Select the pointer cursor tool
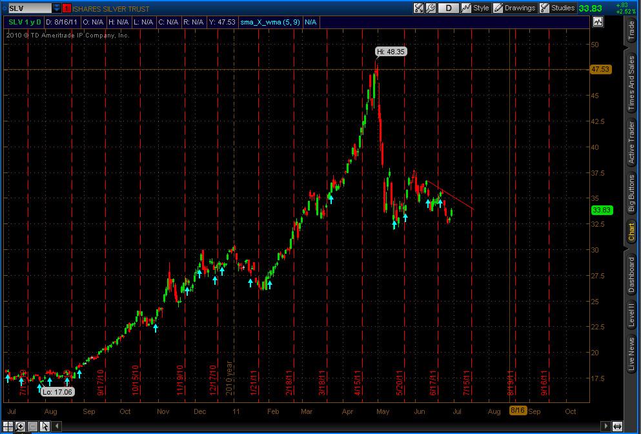The image size is (641, 434). 45,426
